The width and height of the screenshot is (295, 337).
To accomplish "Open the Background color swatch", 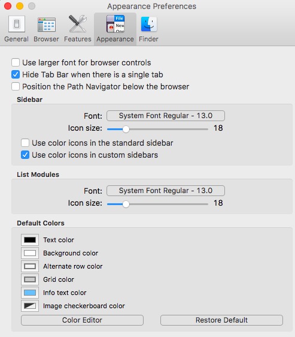I will coord(30,253).
